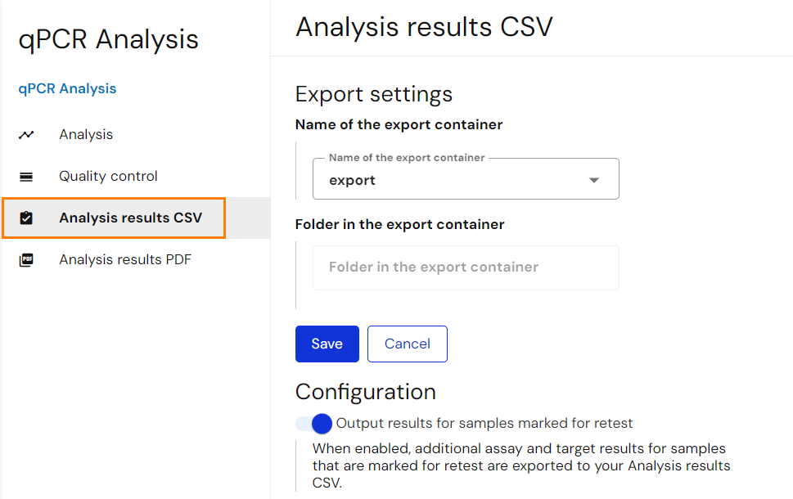
Task: Click the Analysis results CSV clipboard icon
Action: tap(26, 218)
